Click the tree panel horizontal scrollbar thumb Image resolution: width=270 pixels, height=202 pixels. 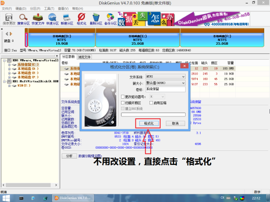28,185
